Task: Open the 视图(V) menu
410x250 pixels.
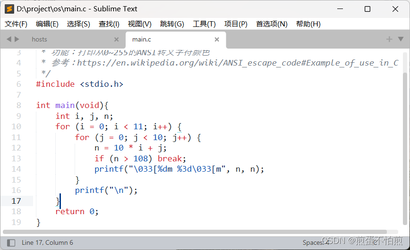Action: tap(140, 24)
